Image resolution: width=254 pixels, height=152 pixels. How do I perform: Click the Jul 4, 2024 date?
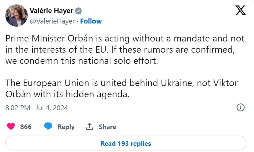coord(52,108)
